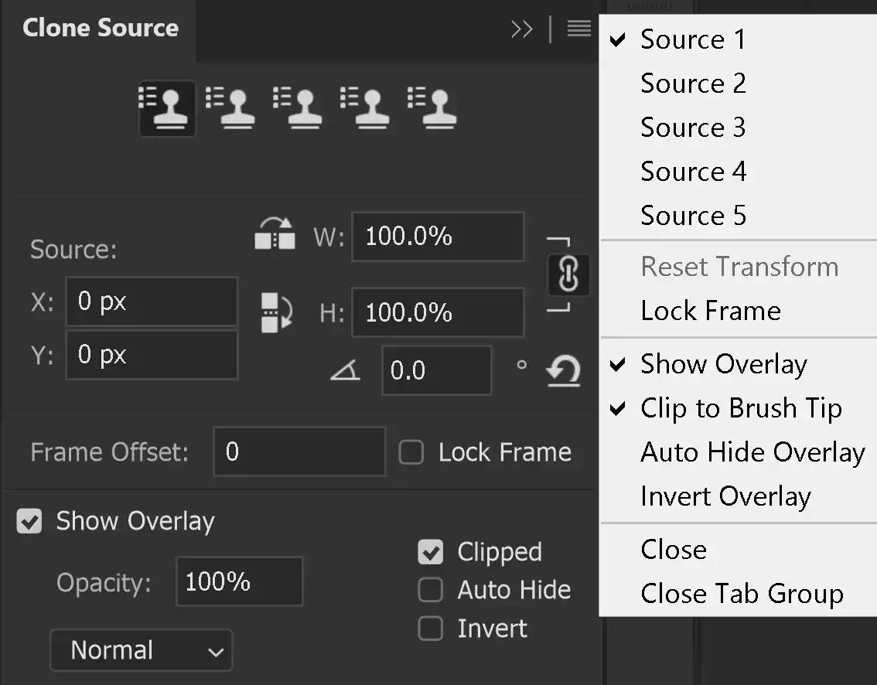This screenshot has width=877, height=685.
Task: Toggle the Lock Frame checkbox
Action: click(411, 452)
